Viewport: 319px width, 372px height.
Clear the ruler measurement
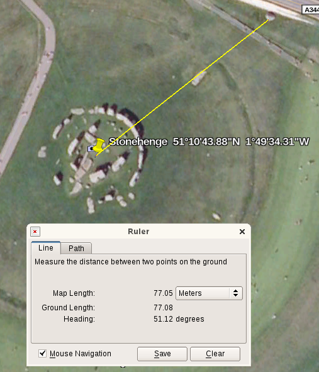click(x=215, y=354)
